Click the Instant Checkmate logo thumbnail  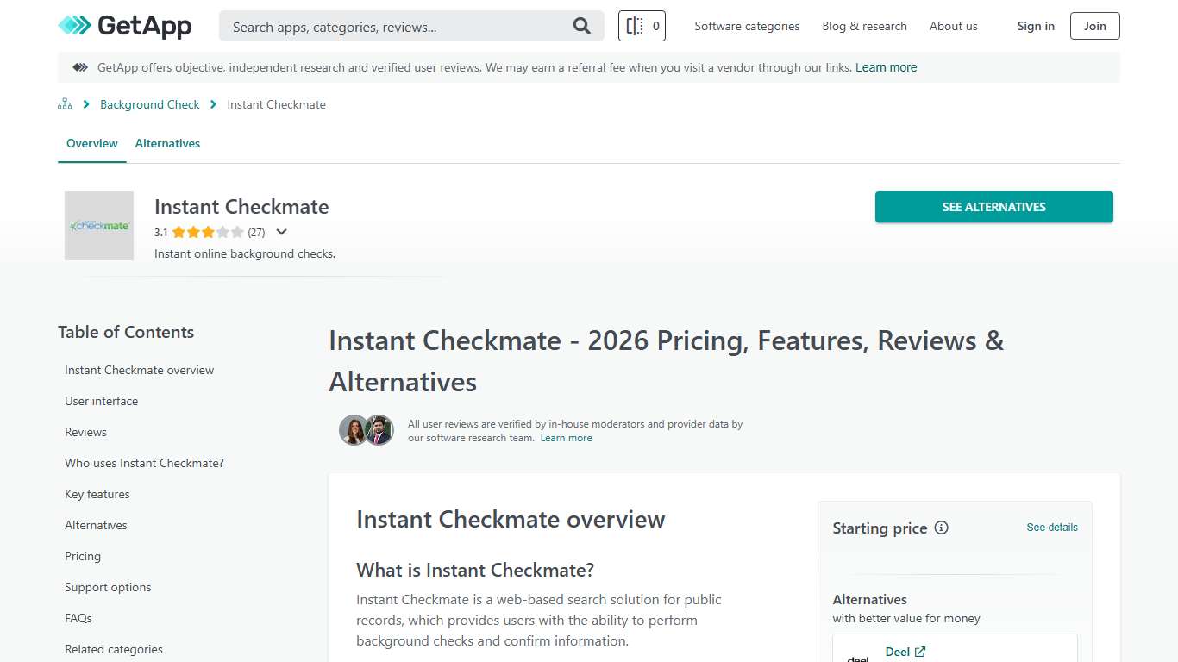(x=99, y=226)
